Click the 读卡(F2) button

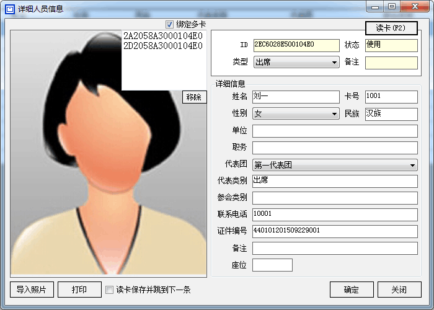pyautogui.click(x=391, y=28)
